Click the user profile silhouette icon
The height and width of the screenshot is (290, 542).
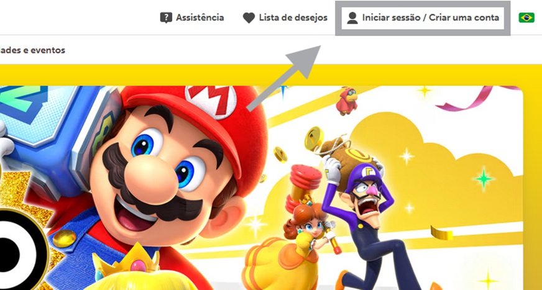(x=352, y=18)
